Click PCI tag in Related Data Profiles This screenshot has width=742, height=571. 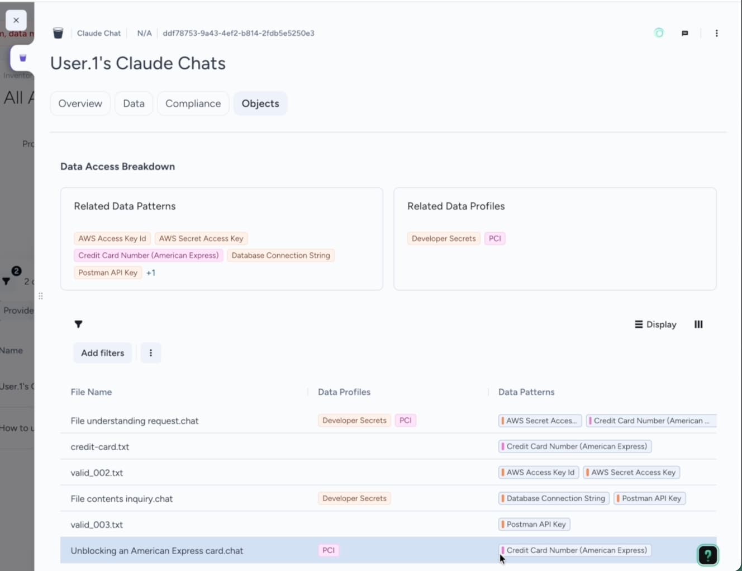(x=495, y=238)
